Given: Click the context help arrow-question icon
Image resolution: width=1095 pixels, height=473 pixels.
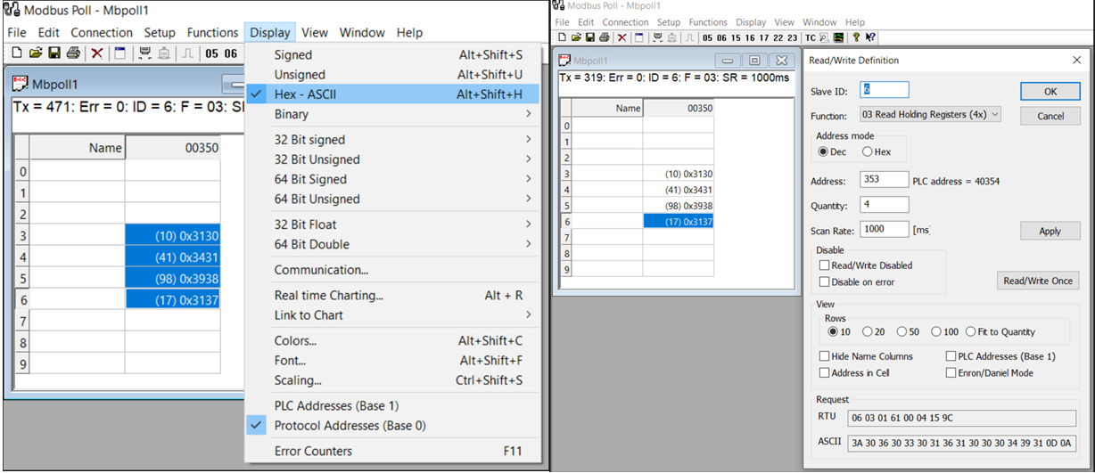Looking at the screenshot, I should (x=870, y=37).
